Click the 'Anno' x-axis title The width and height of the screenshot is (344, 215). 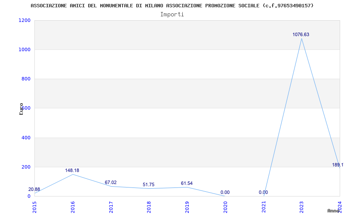pos(334,211)
